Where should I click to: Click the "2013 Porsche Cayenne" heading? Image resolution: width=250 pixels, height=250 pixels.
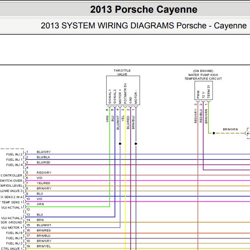coord(144,9)
